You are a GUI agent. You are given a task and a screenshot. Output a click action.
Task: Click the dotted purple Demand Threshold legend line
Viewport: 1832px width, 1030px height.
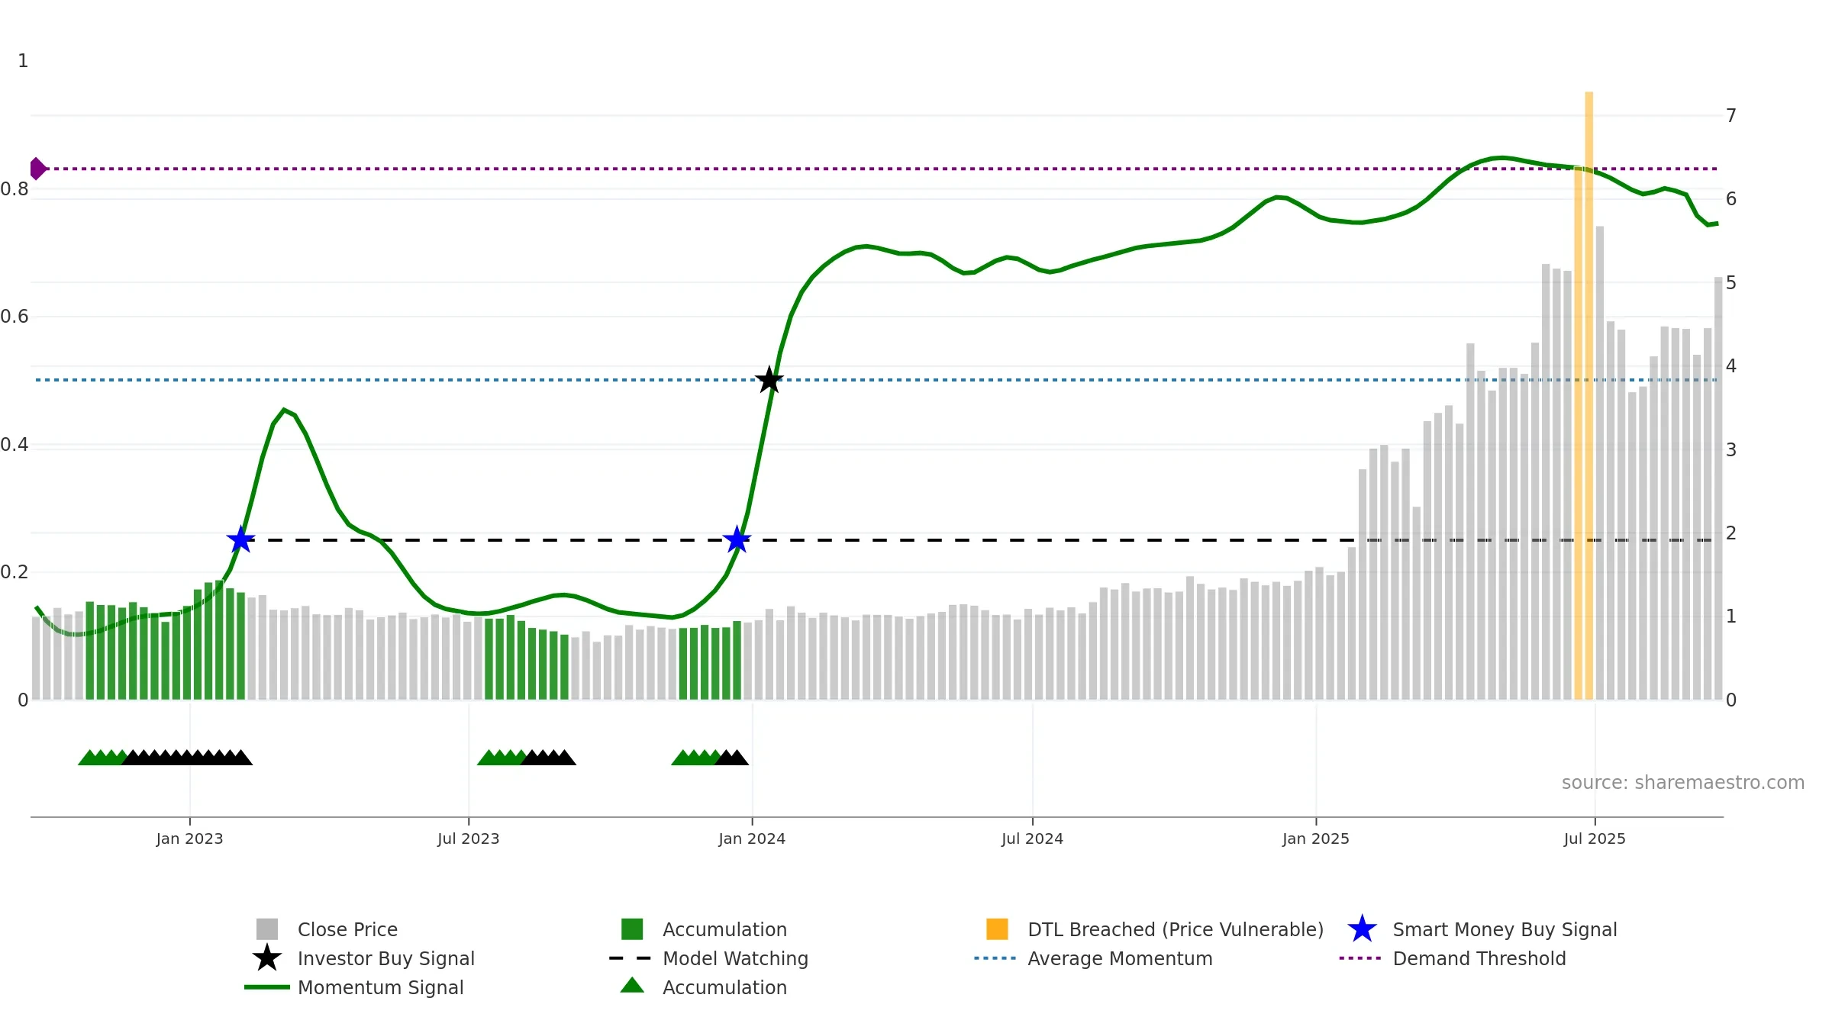tap(1360, 958)
